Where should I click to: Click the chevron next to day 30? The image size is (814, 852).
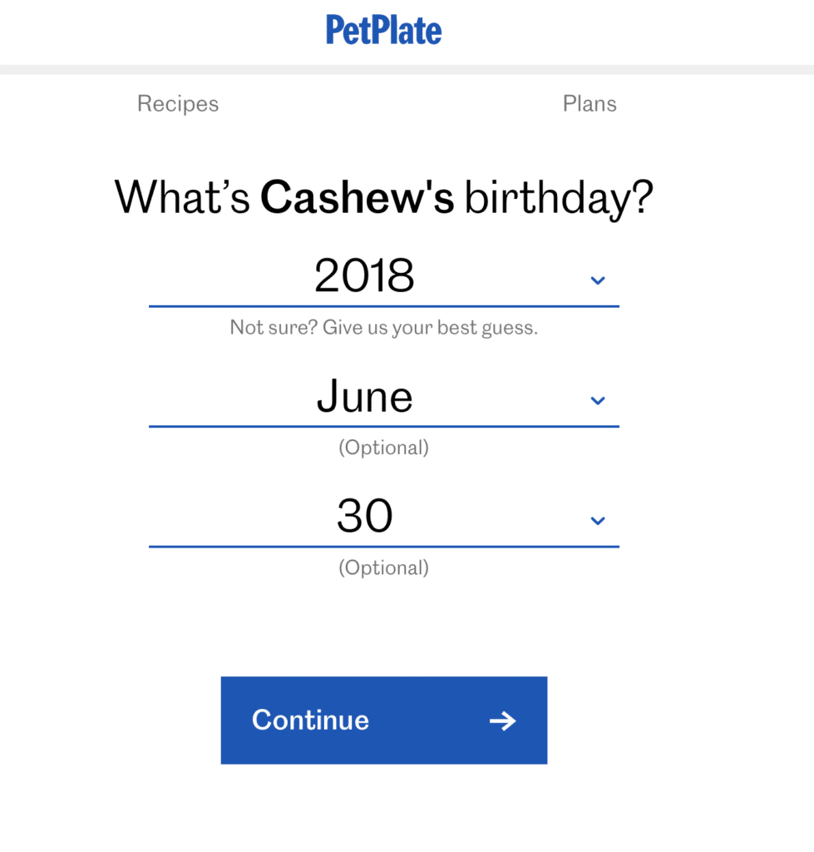pos(597,520)
